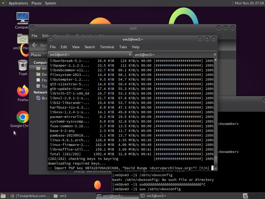Click the window menu button of vm3 file manager

(32, 27)
